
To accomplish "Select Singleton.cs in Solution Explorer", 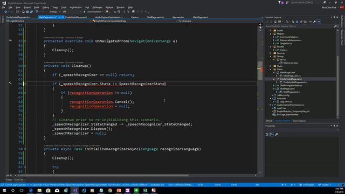I will coord(286,44).
